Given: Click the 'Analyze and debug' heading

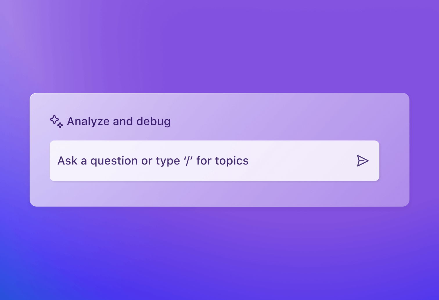Looking at the screenshot, I should point(118,121).
